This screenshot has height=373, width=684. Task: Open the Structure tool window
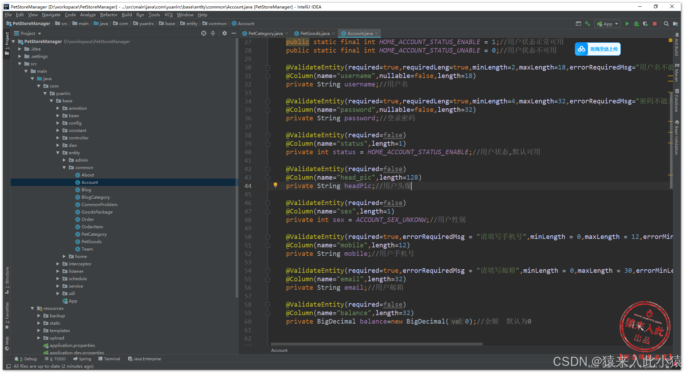pos(7,281)
